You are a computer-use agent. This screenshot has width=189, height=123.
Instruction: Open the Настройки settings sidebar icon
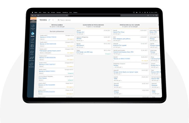(x=31, y=64)
